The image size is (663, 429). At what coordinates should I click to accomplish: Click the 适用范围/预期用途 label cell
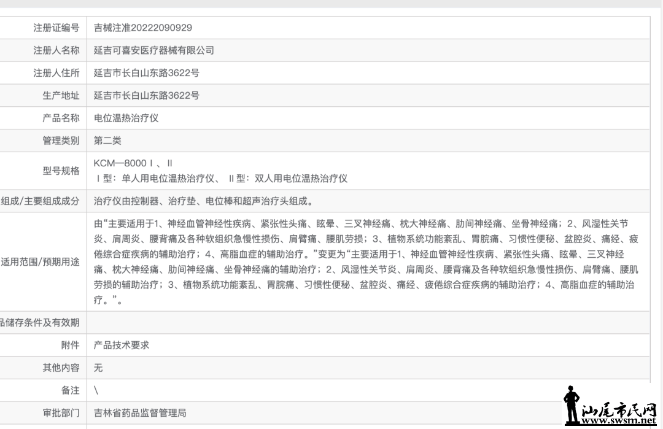click(41, 262)
